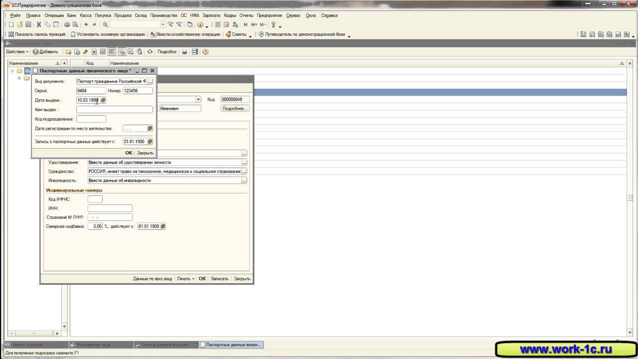
Task: Click Подробно in list toolbar
Action: 167,52
